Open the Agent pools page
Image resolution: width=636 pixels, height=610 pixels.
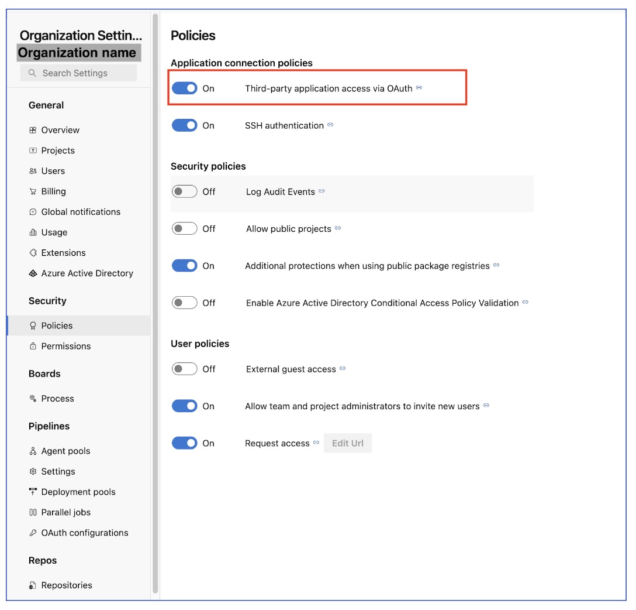pyautogui.click(x=79, y=451)
